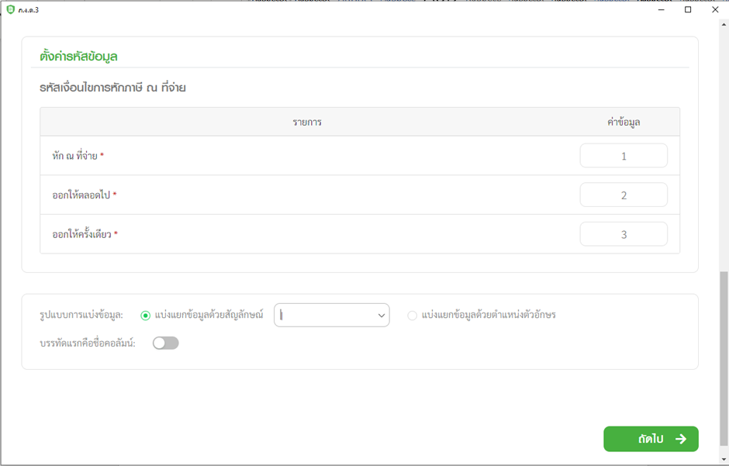The image size is (729, 466).
Task: Click the ออกให้ตลอดไป row label
Action: click(x=81, y=195)
